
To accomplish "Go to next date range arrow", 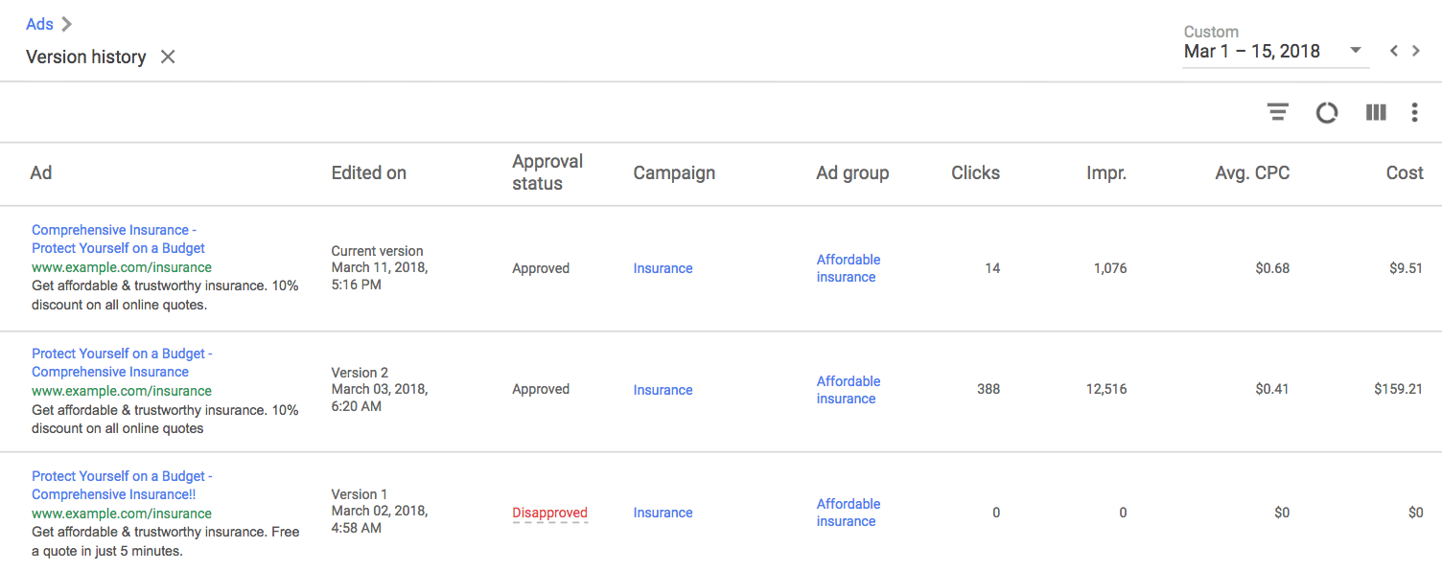I will [1416, 51].
